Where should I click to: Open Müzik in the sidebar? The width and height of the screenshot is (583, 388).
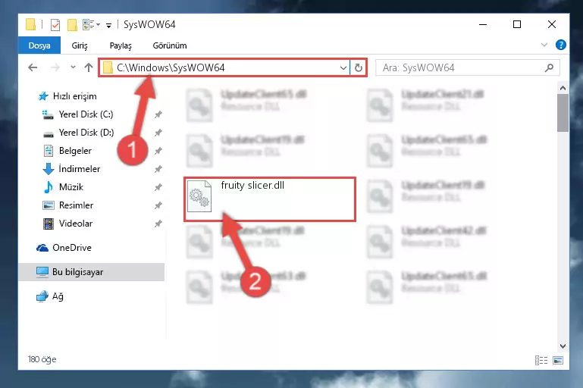[x=71, y=187]
